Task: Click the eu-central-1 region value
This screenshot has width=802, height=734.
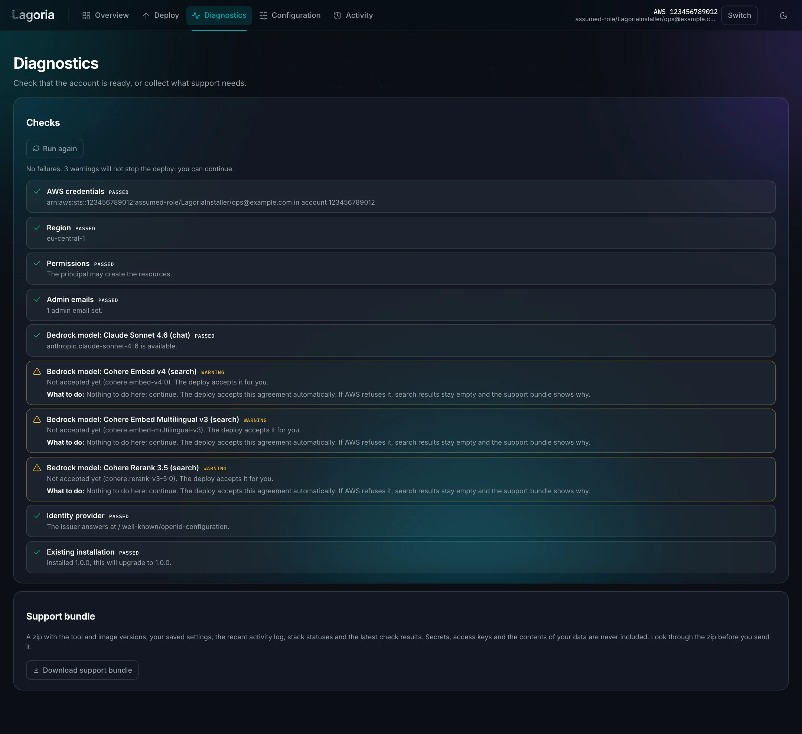Action: click(x=66, y=238)
